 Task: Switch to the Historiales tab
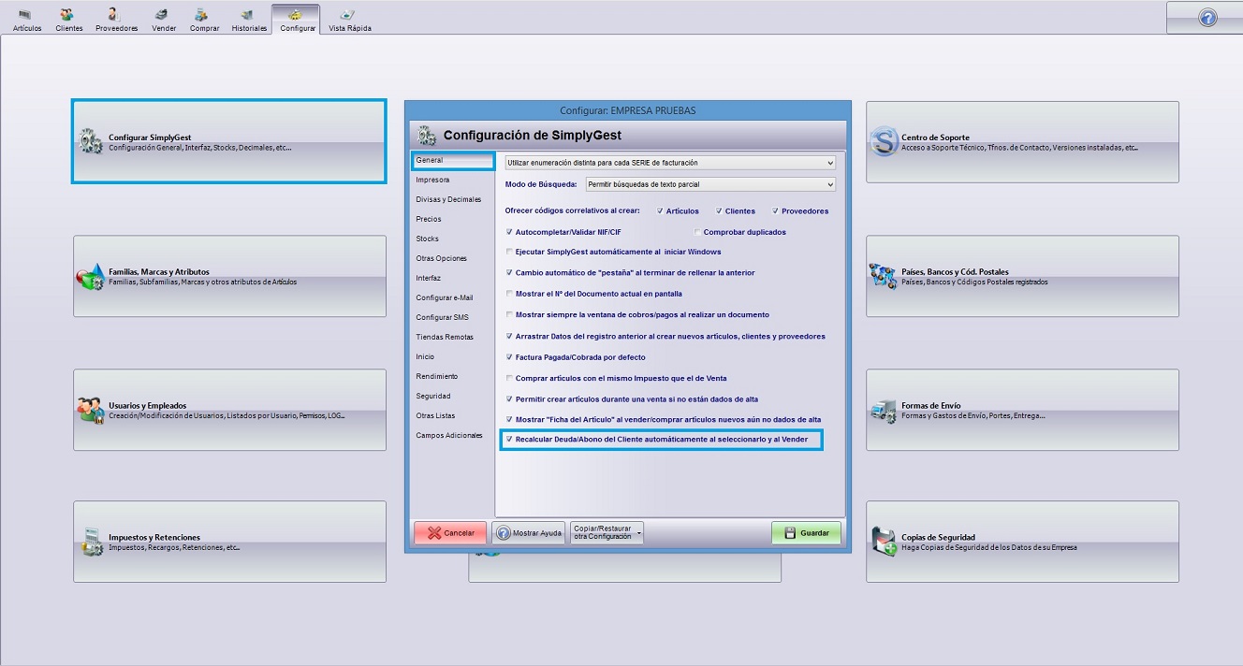point(249,19)
